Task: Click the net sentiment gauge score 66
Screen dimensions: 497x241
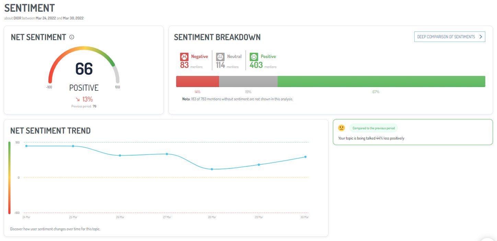Action: pyautogui.click(x=84, y=69)
